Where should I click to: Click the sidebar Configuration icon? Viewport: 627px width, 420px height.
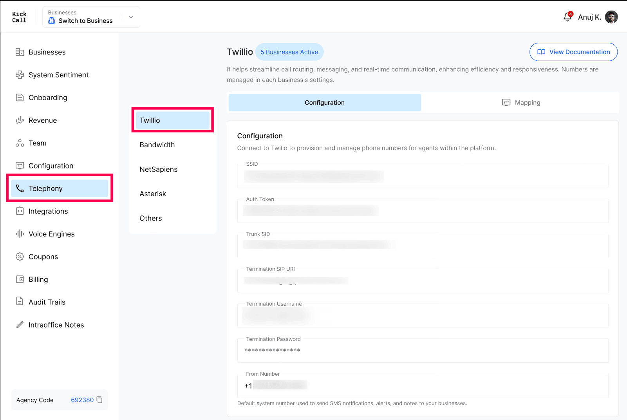[x=20, y=166]
